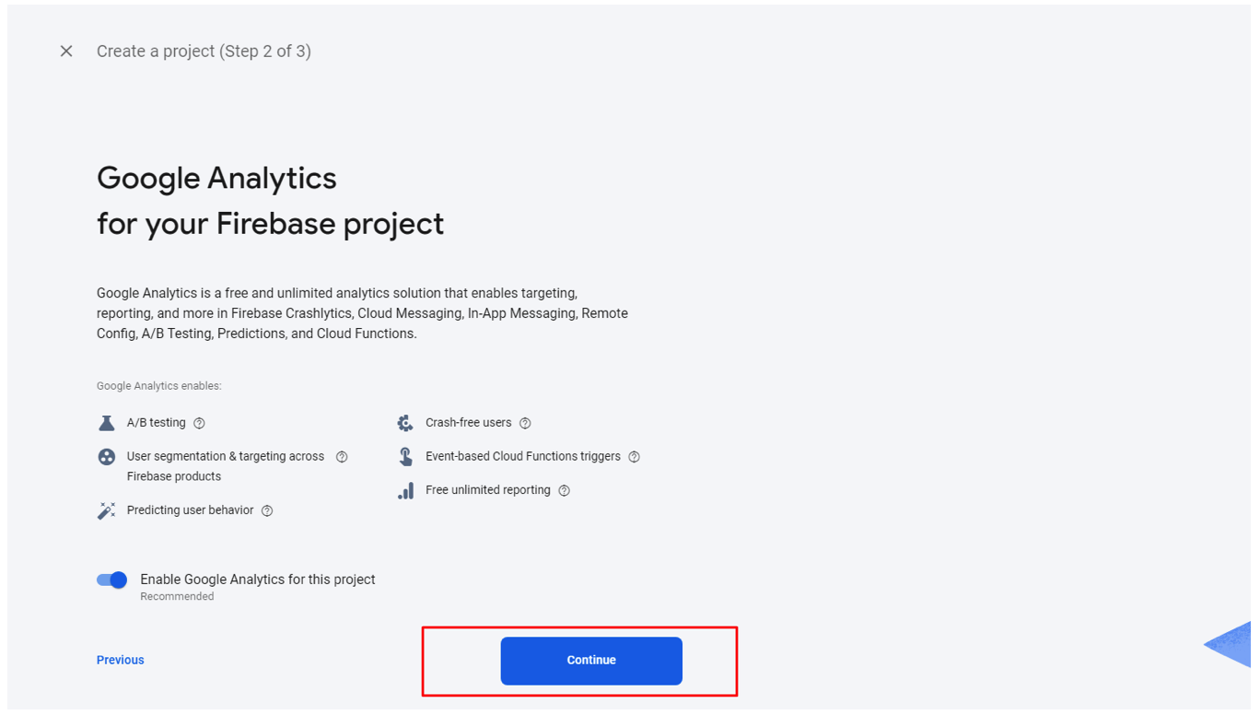Click the user segmentation circle icon
The height and width of the screenshot is (715, 1260).
(107, 457)
